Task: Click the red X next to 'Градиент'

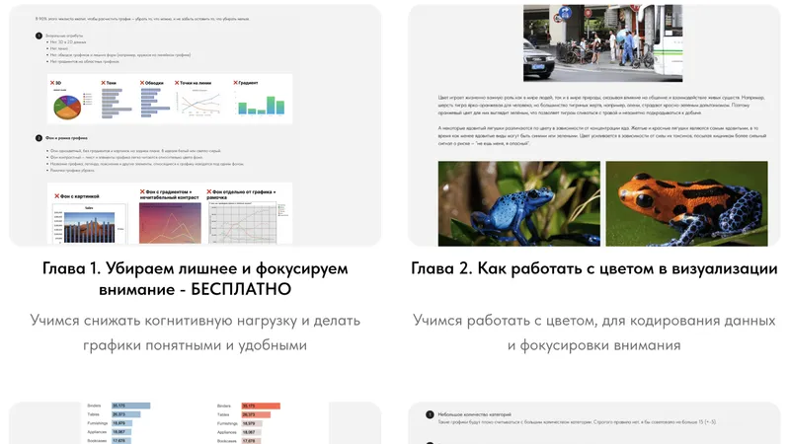Action: [237, 84]
